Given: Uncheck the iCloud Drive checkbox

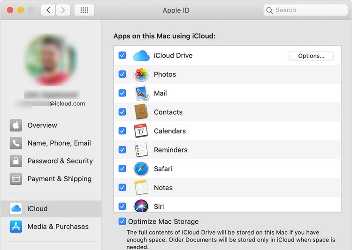Looking at the screenshot, I should point(122,55).
